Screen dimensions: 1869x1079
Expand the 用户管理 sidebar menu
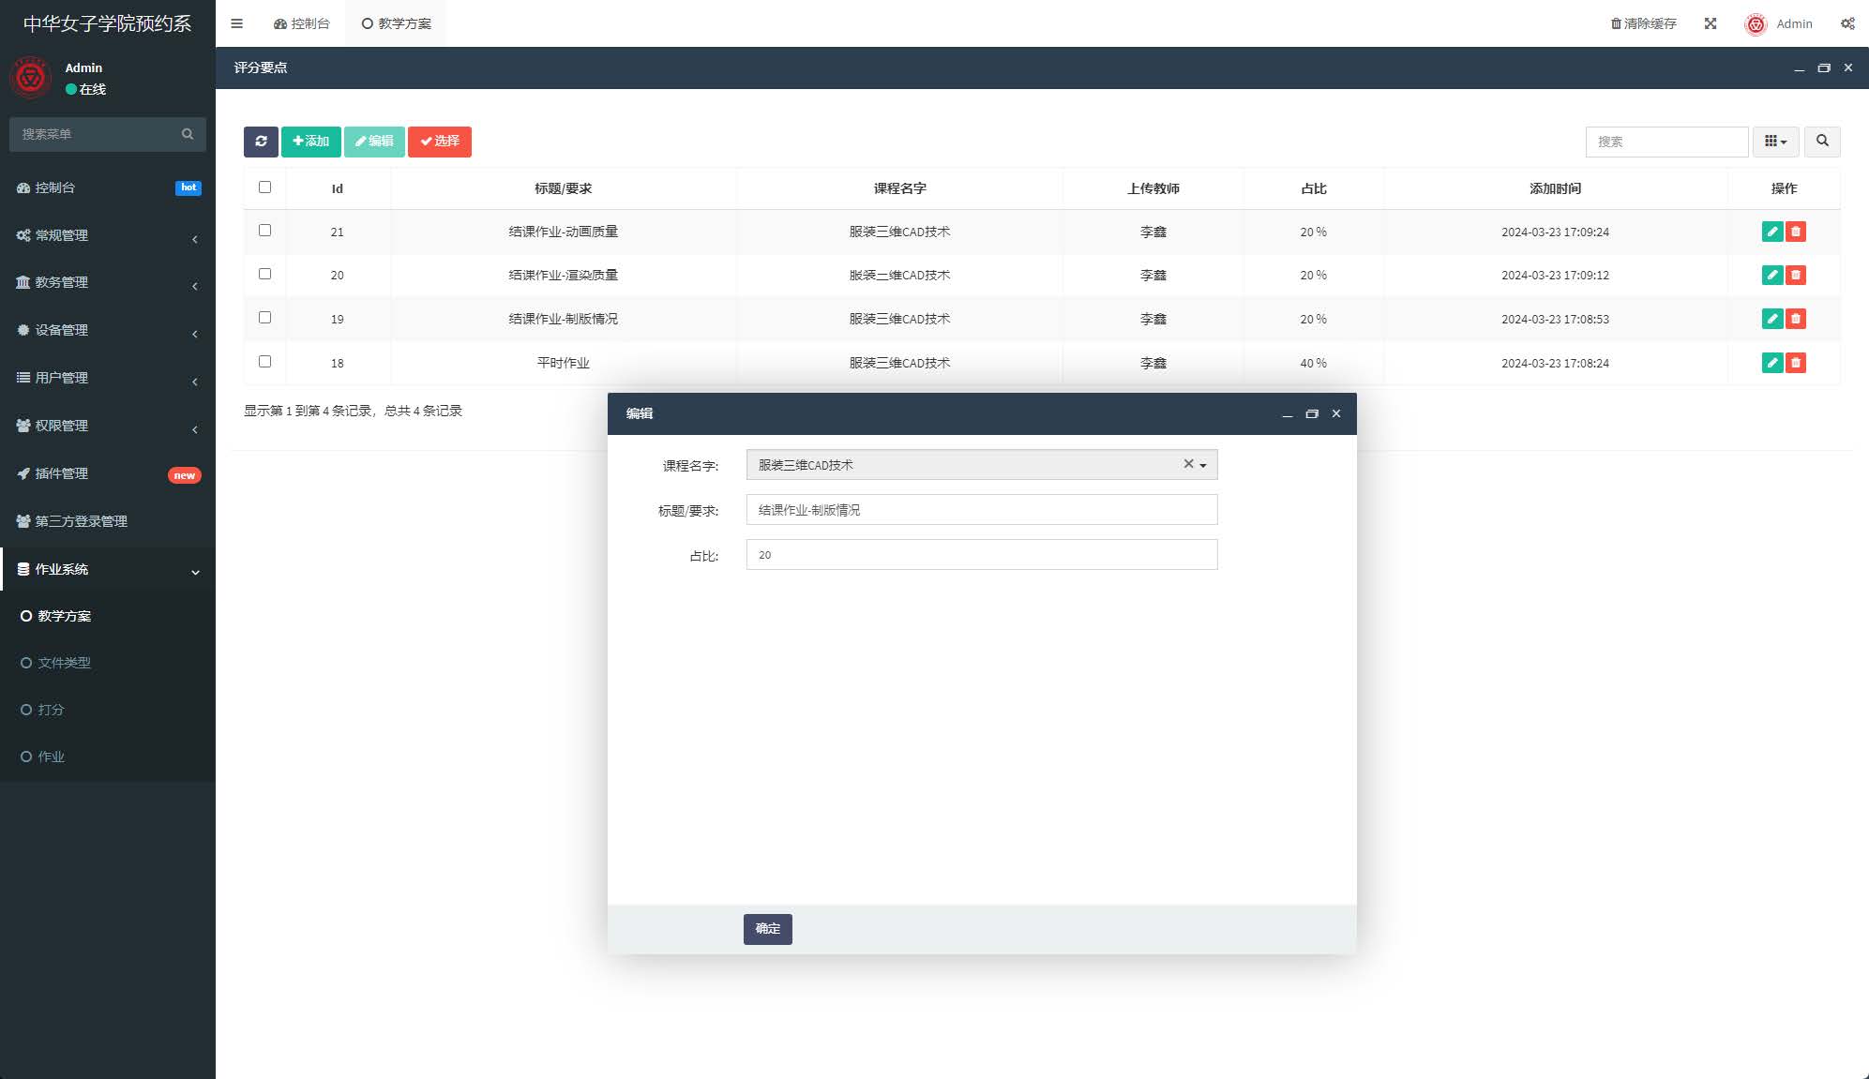pyautogui.click(x=108, y=378)
